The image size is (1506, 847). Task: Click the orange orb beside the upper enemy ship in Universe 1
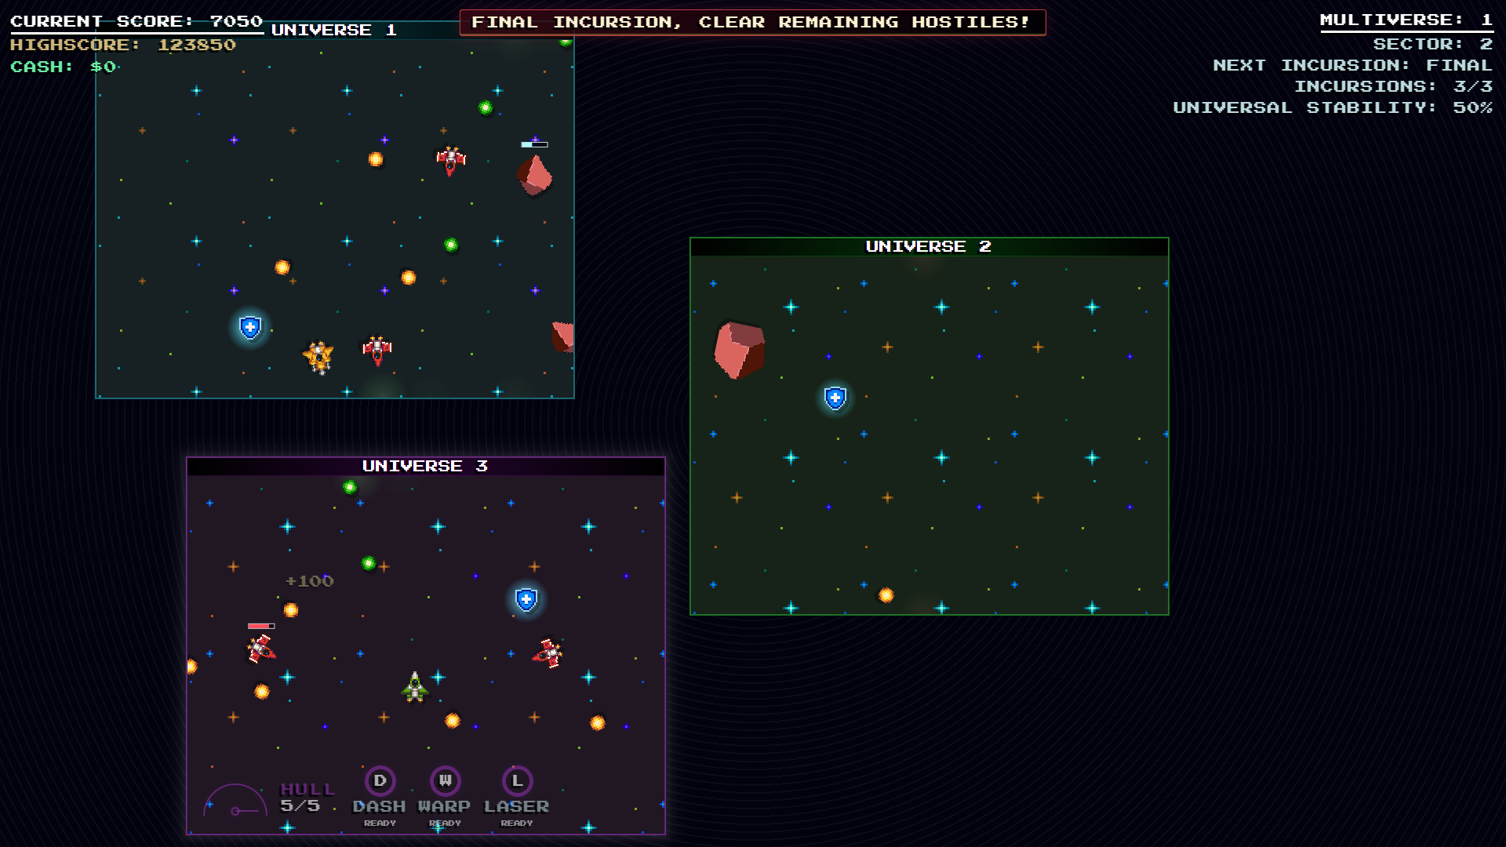(376, 159)
